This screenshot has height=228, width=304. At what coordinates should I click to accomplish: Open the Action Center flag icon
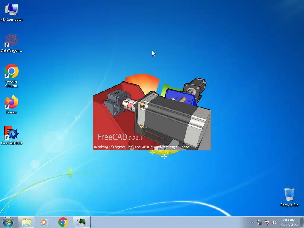point(267,222)
